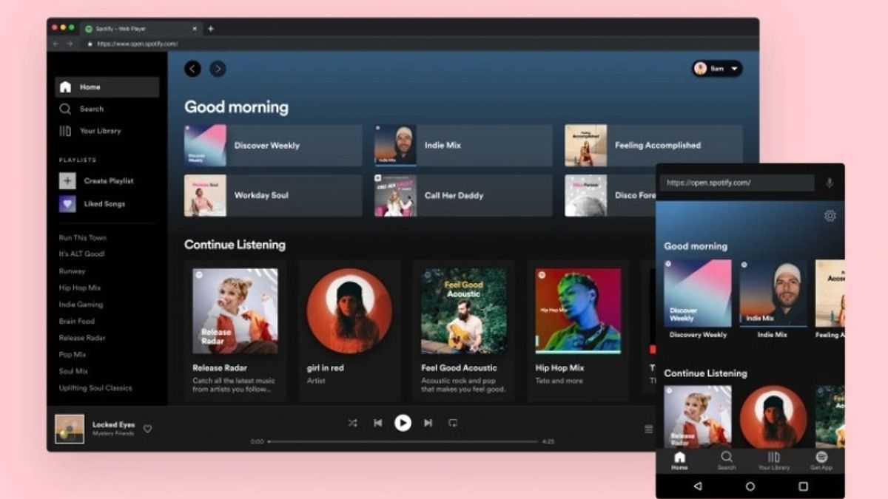Click the song progress bar
888x499 pixels.
pos(403,441)
